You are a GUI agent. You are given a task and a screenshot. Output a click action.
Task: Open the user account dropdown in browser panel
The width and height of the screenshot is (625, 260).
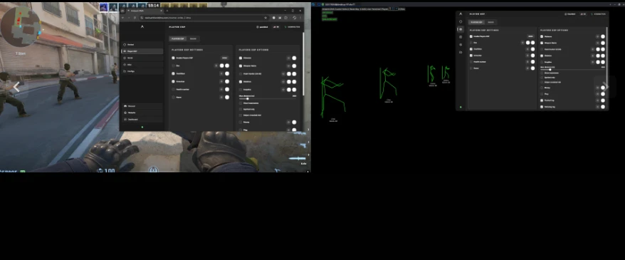pyautogui.click(x=262, y=27)
